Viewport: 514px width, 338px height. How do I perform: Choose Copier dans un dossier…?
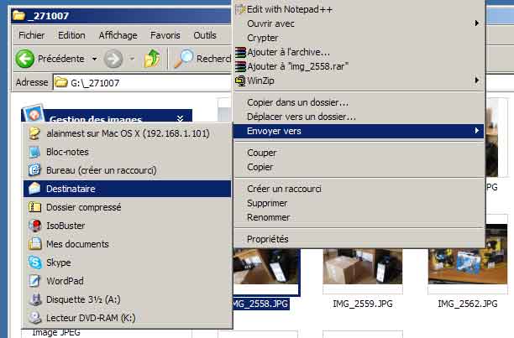click(359, 102)
